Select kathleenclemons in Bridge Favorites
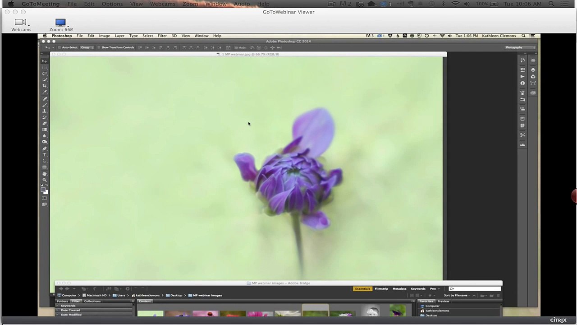577x325 pixels. [437, 311]
